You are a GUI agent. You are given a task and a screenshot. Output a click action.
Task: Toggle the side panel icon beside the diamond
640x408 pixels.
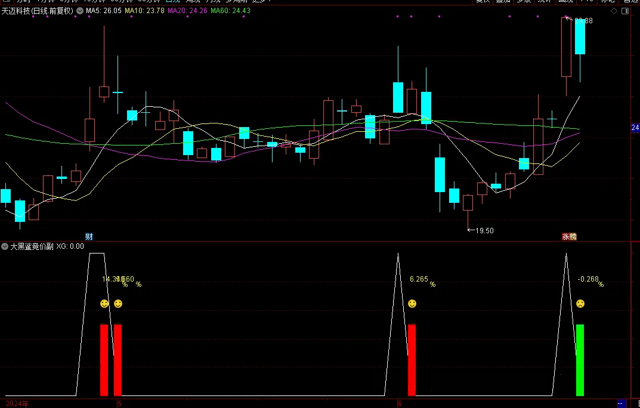pyautogui.click(x=625, y=11)
